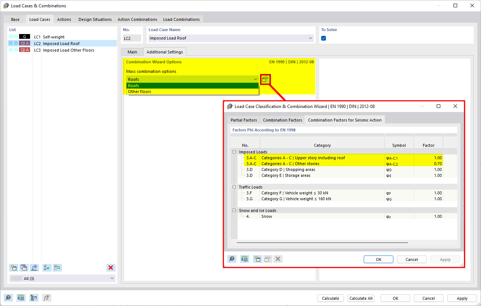Delete load cases with the red X
The height and width of the screenshot is (306, 481).
point(111,268)
